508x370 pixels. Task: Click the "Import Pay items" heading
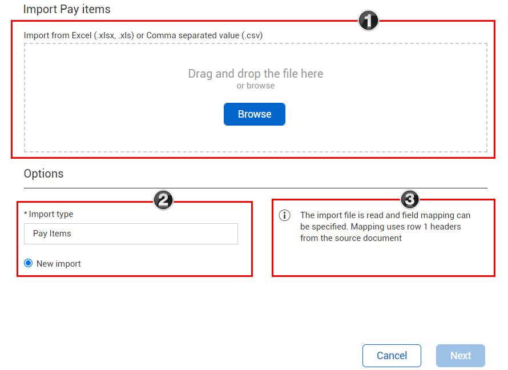click(x=67, y=9)
